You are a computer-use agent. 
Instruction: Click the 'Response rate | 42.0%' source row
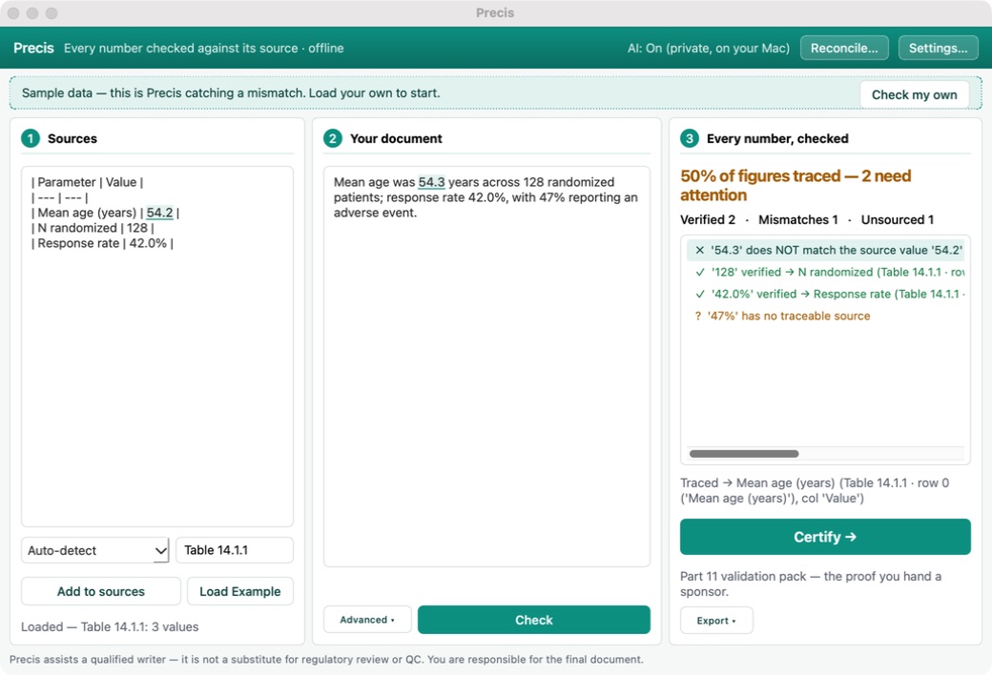102,243
